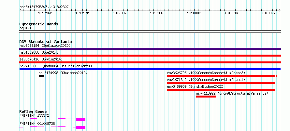
Task: Open the esv3570416 Uddin2014 label
Action: tap(41, 59)
